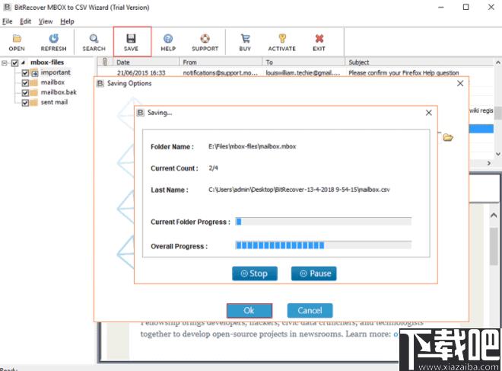Click the attachment paperclip column header
Viewport: 502px width, 371px height.
(x=105, y=62)
